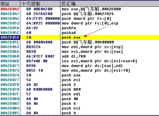159x116 pixels.
Task: Select highlighted address 0042D05D
Action: [10, 37]
